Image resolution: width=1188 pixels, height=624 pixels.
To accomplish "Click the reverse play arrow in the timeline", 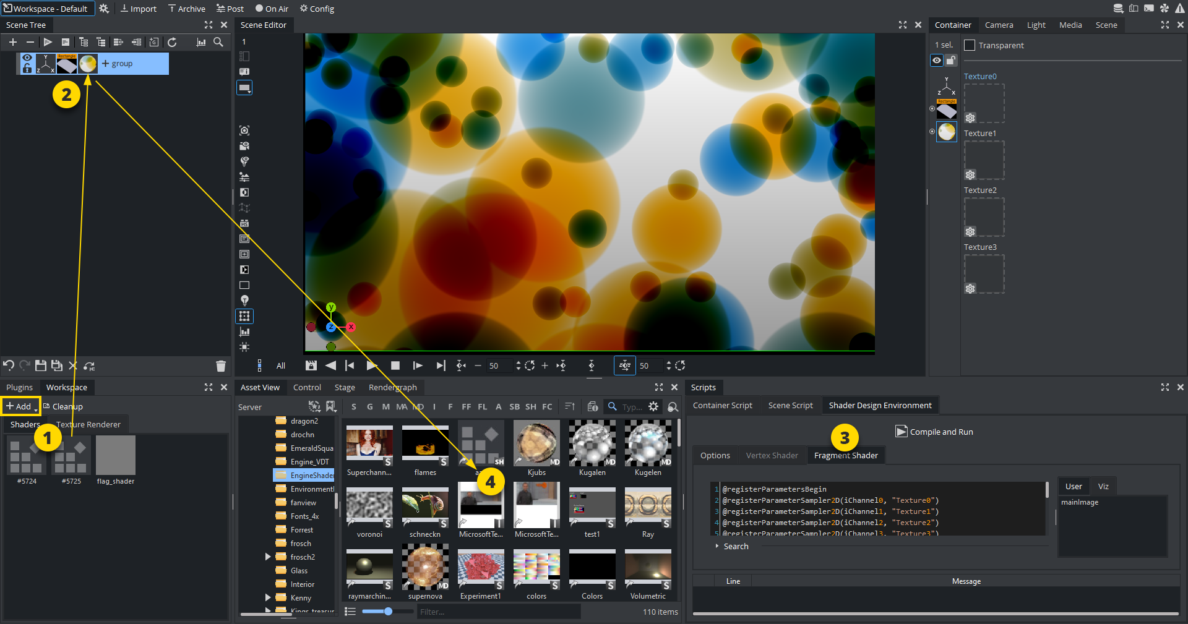I will click(x=330, y=365).
